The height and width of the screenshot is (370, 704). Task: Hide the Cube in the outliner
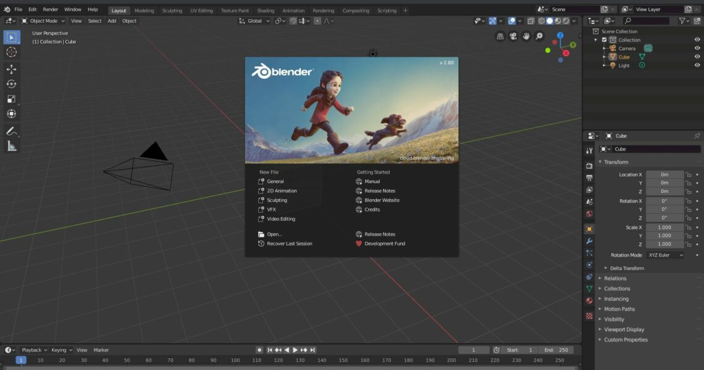pos(697,57)
